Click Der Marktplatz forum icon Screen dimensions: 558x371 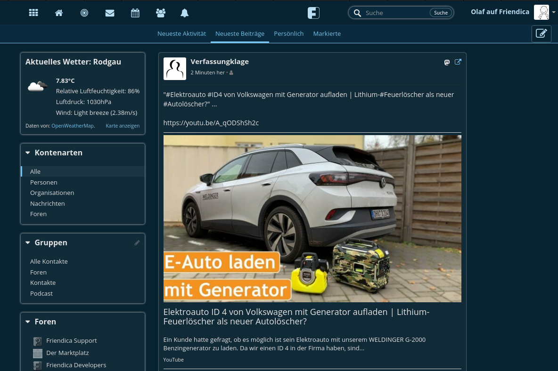click(37, 353)
